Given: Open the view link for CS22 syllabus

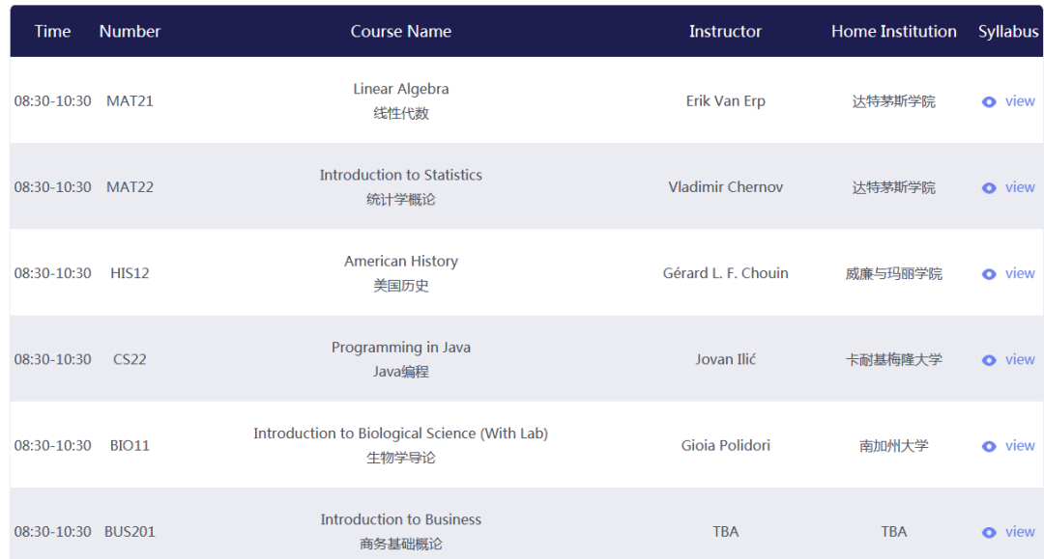Looking at the screenshot, I should pyautogui.click(x=1020, y=359).
